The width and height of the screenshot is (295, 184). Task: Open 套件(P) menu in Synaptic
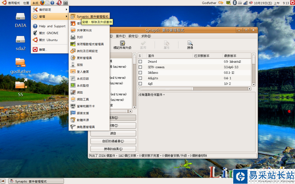(121, 36)
